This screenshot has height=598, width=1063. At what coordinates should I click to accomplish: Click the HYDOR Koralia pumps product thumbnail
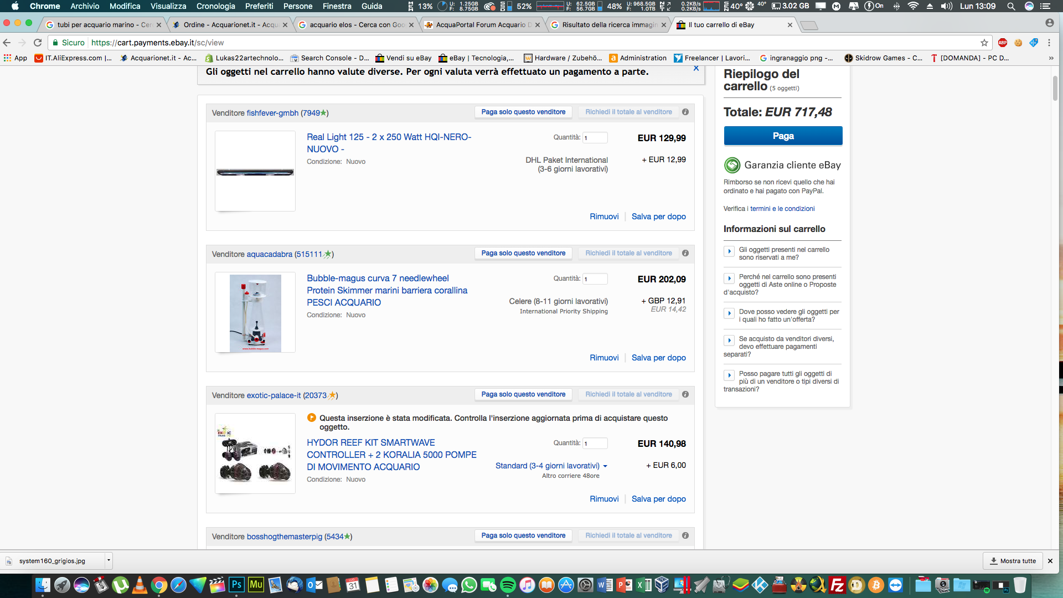pyautogui.click(x=255, y=453)
